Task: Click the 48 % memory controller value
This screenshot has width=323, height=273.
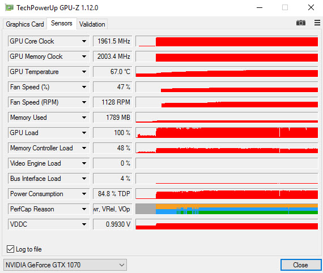Action: coord(112,148)
